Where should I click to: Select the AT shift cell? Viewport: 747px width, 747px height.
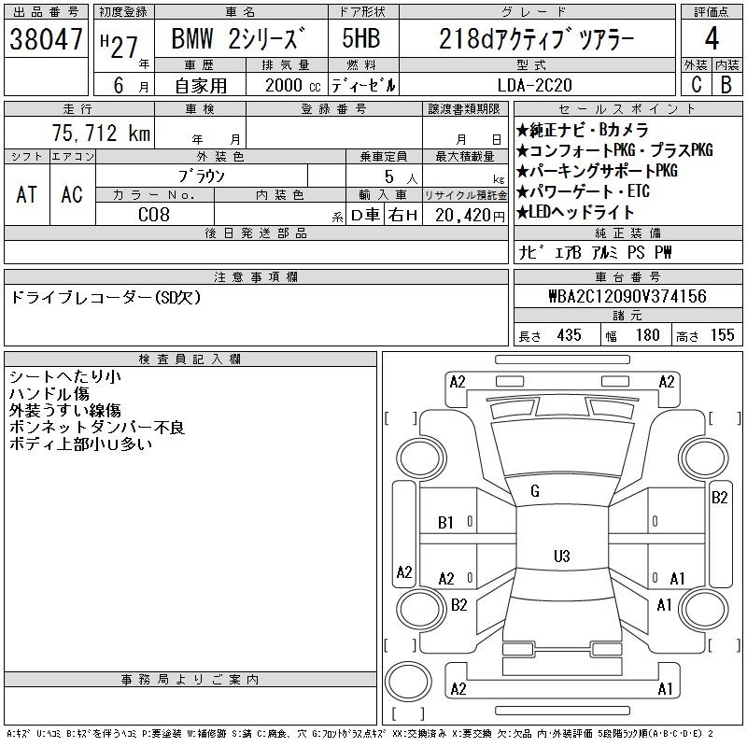27,194
